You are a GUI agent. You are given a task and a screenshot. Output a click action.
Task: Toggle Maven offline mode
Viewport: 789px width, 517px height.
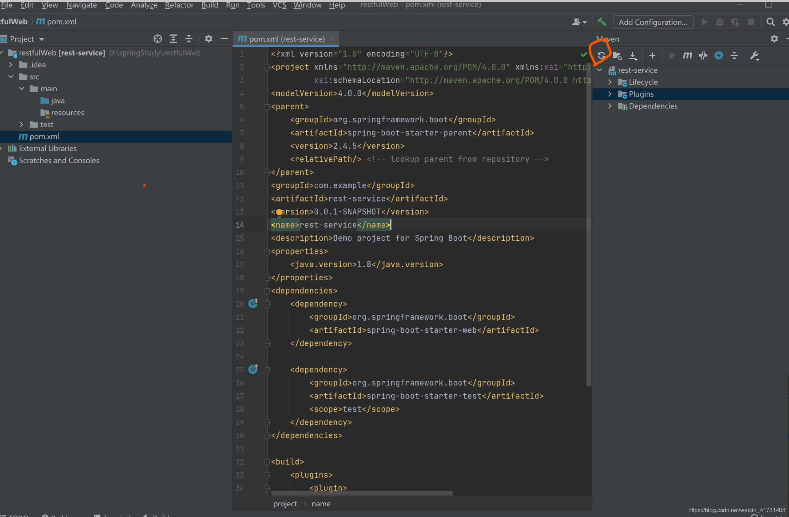[x=703, y=55]
